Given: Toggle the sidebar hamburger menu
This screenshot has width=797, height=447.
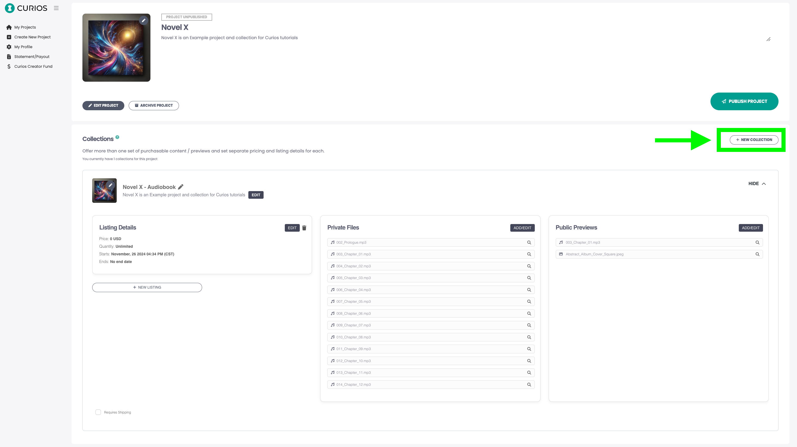Looking at the screenshot, I should [56, 8].
